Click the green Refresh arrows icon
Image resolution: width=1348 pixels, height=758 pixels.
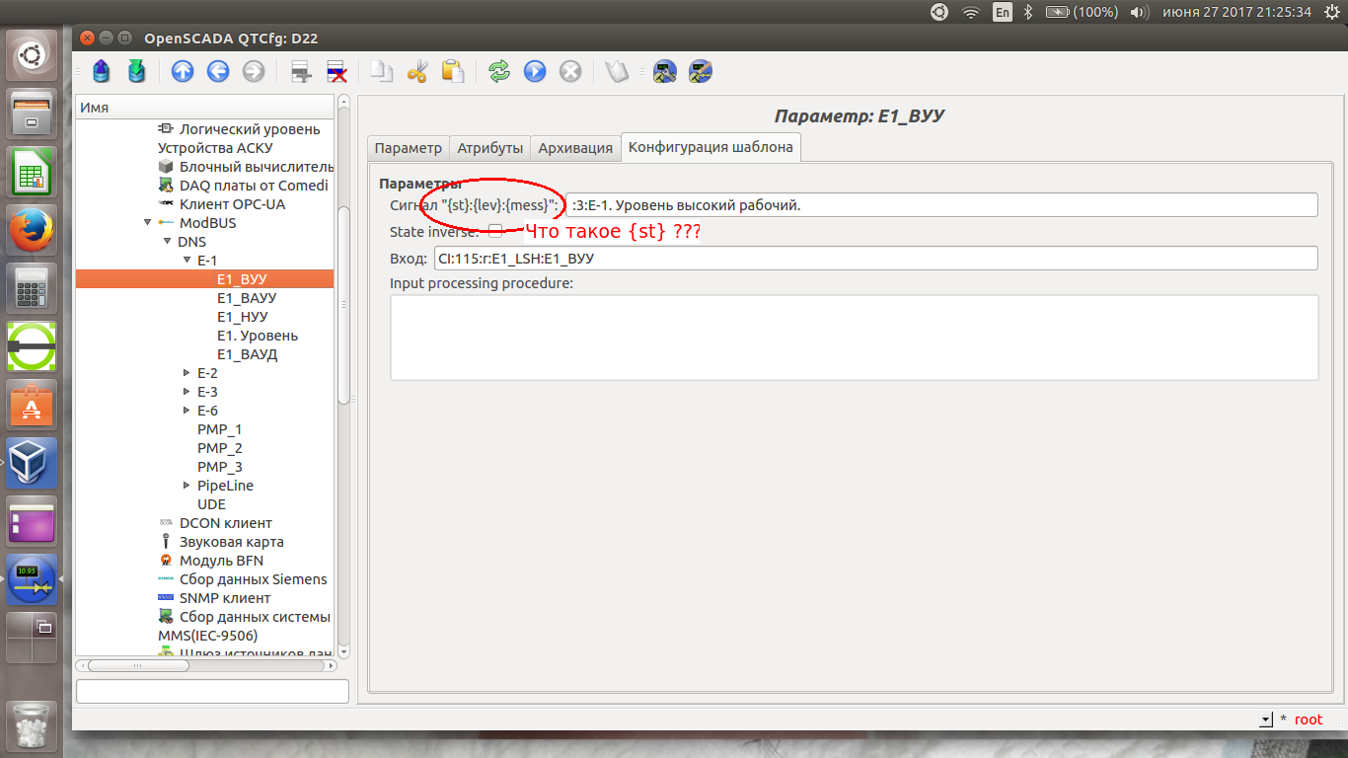pos(499,71)
